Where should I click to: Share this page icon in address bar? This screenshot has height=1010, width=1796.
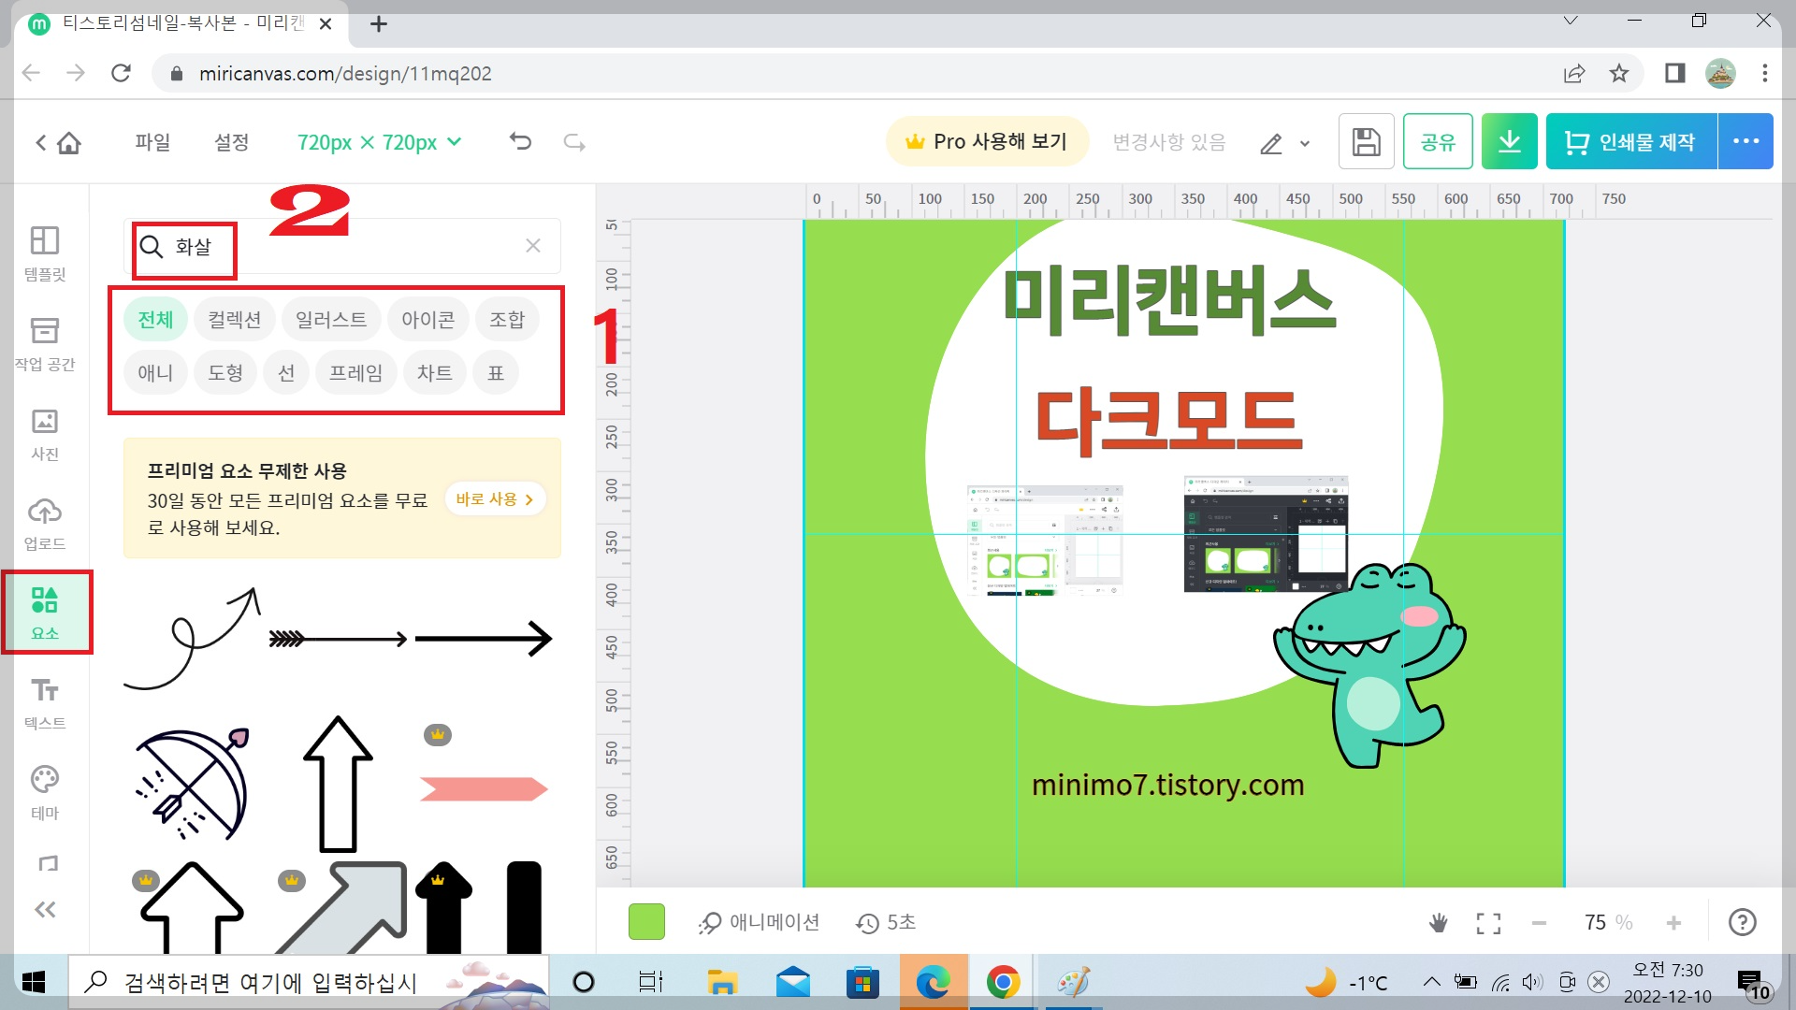1574,73
